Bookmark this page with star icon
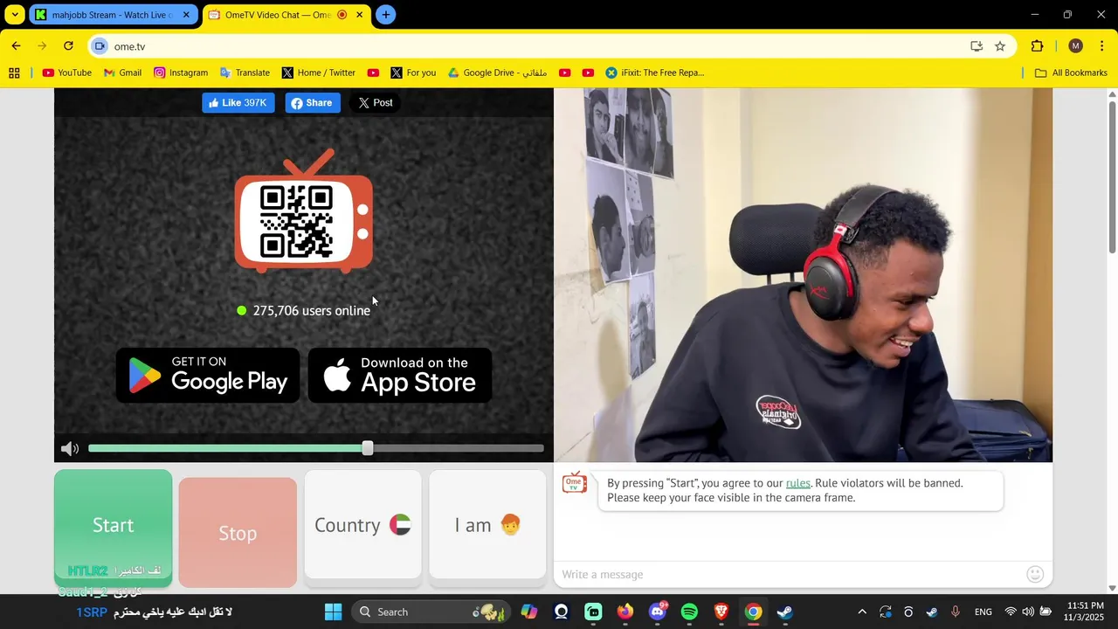The height and width of the screenshot is (629, 1118). tap(1000, 46)
